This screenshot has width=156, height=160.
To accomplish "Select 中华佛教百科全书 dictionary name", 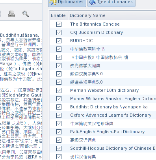I will (87, 49).
